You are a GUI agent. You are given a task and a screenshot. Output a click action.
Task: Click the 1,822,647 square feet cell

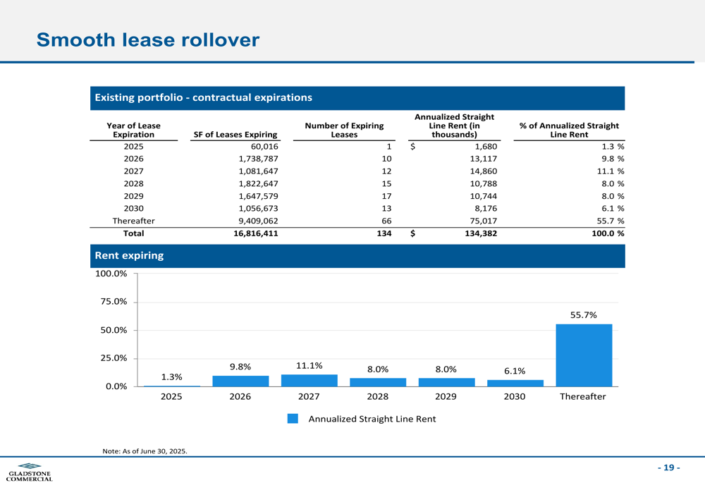pos(259,184)
